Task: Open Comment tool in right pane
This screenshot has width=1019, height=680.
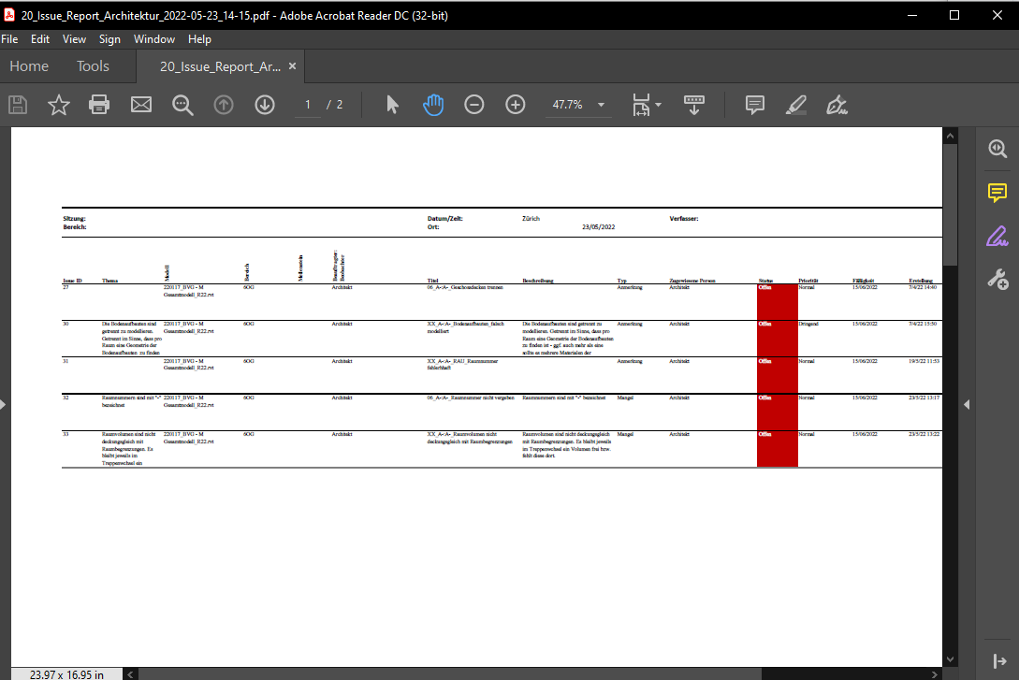Action: (x=997, y=193)
